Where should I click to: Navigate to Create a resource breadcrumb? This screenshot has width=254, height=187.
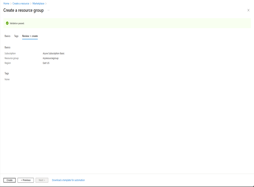pyautogui.click(x=21, y=3)
